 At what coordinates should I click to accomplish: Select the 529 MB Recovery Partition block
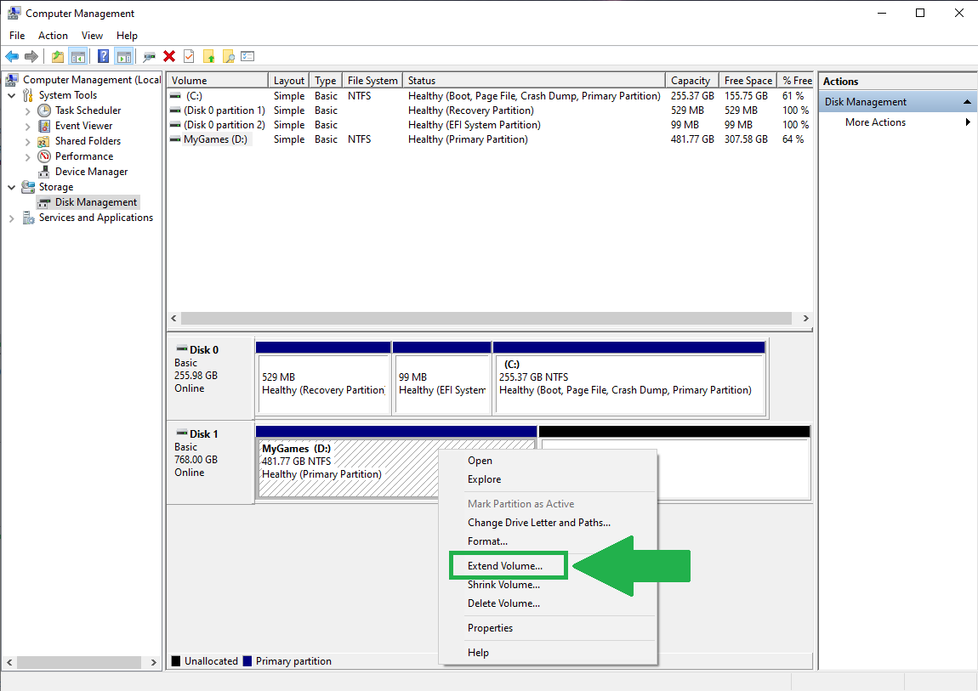[323, 377]
